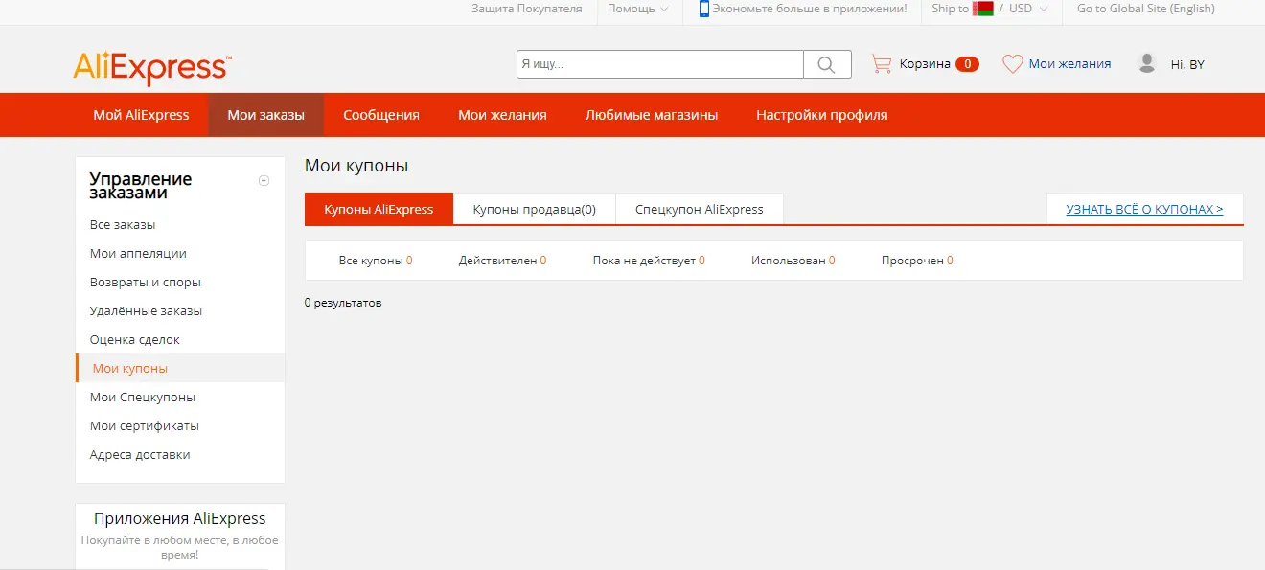The height and width of the screenshot is (570, 1265).
Task: Filter by Использован coupons
Action: (793, 261)
